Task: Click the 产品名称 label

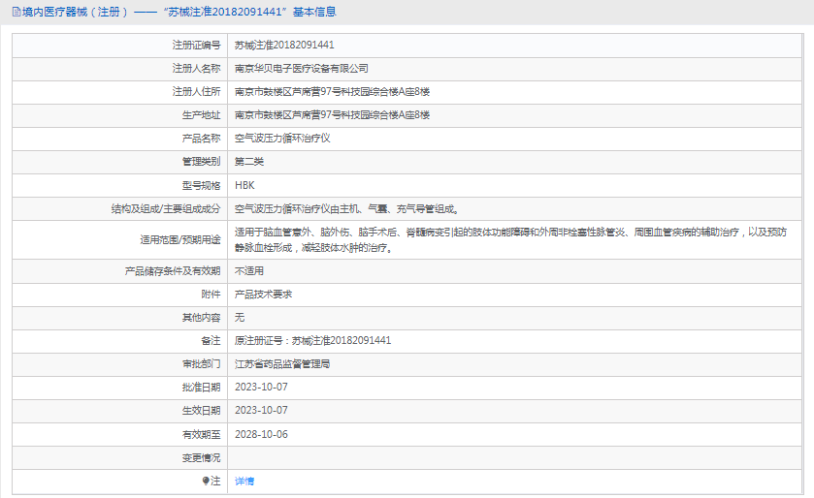Action: click(202, 139)
